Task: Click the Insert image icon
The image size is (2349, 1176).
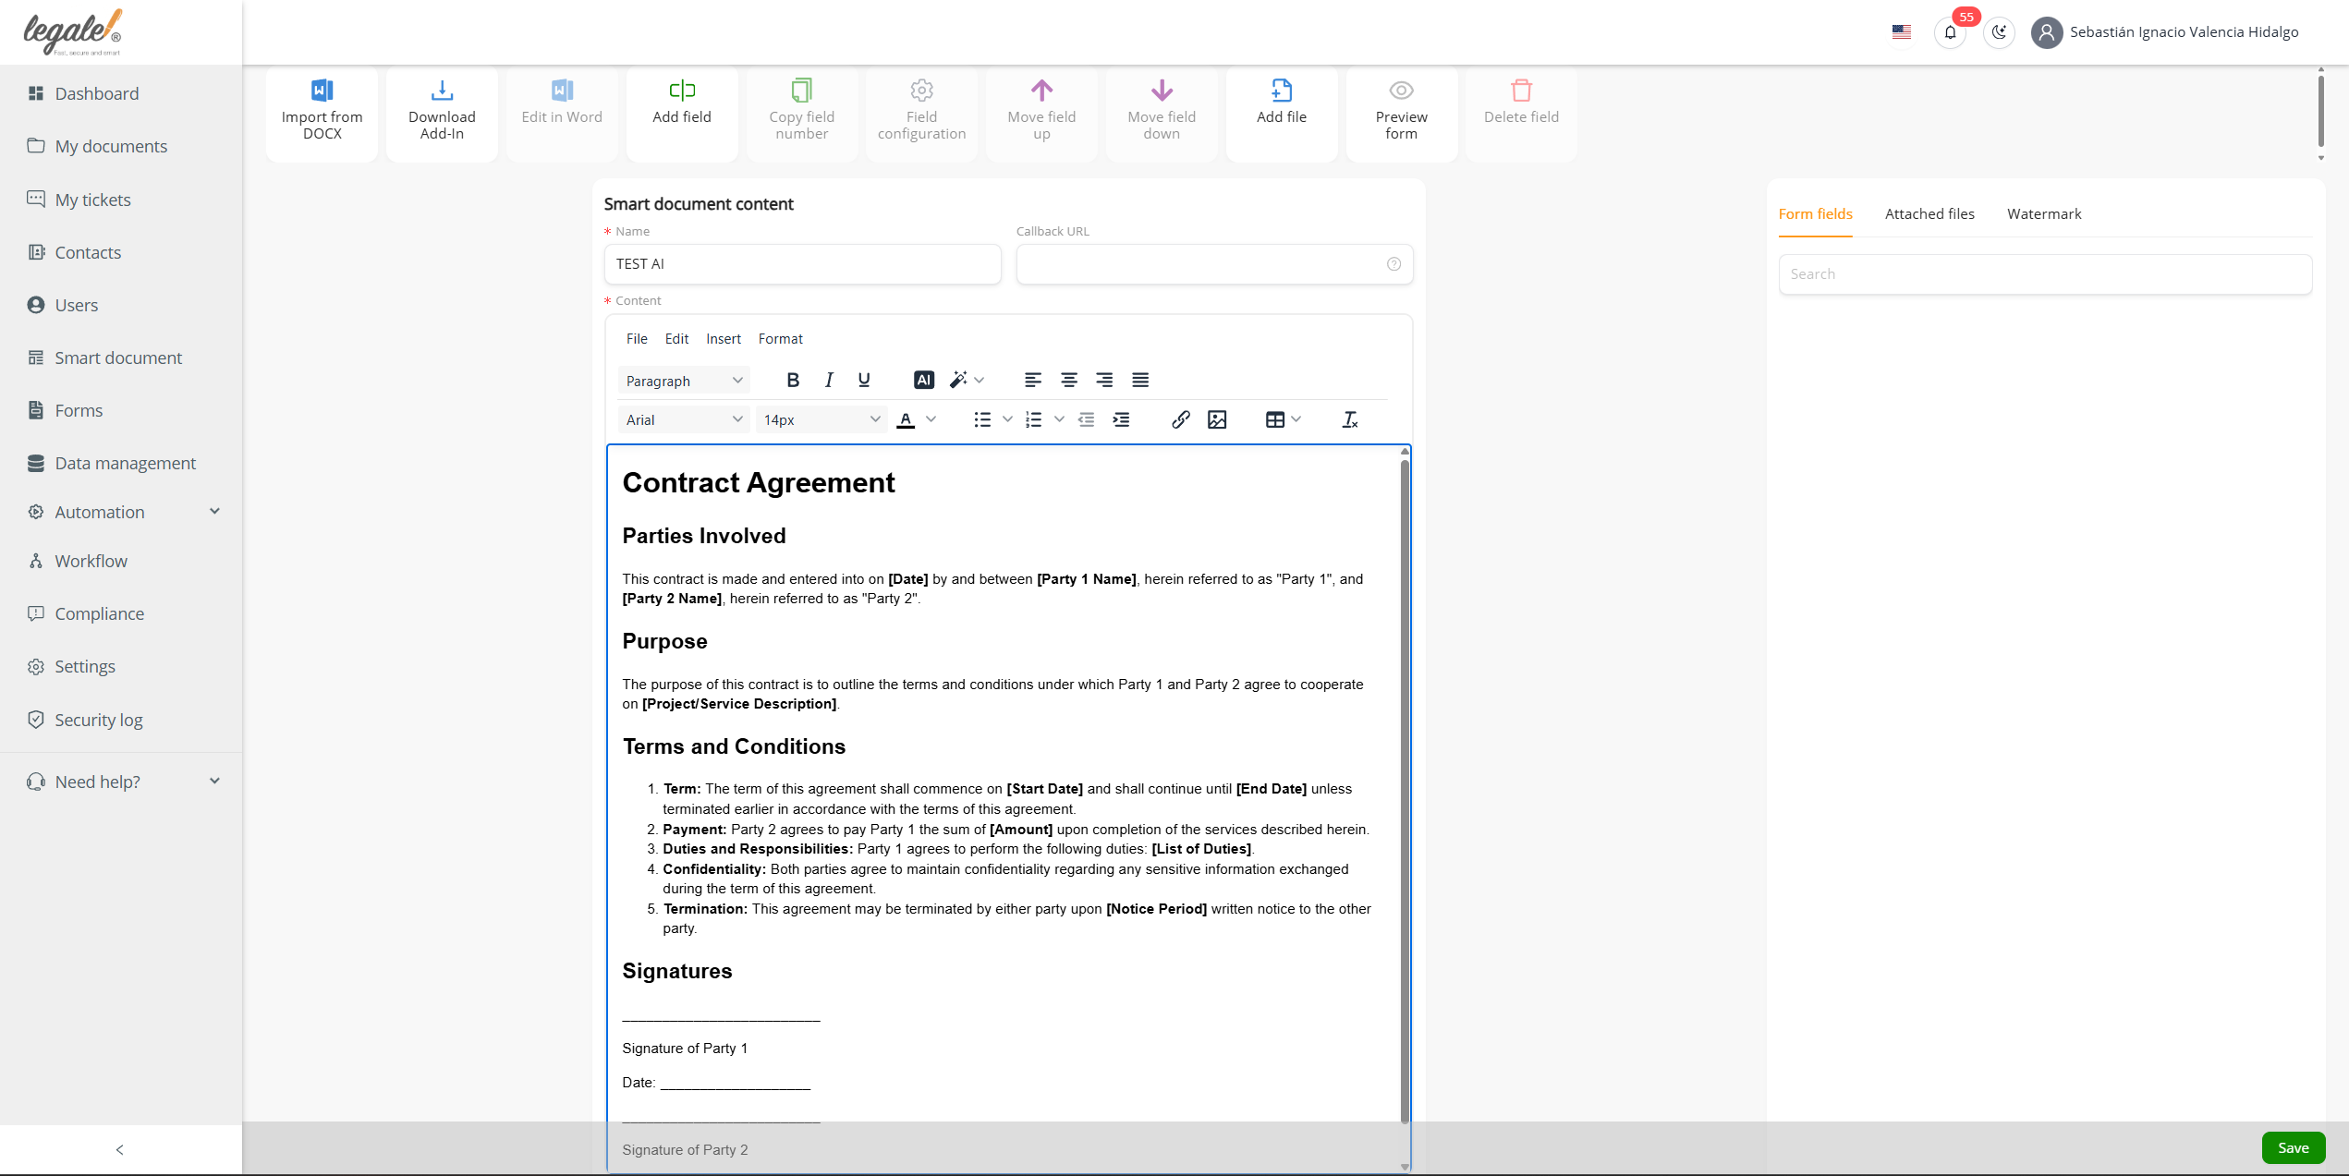Action: coord(1217,419)
